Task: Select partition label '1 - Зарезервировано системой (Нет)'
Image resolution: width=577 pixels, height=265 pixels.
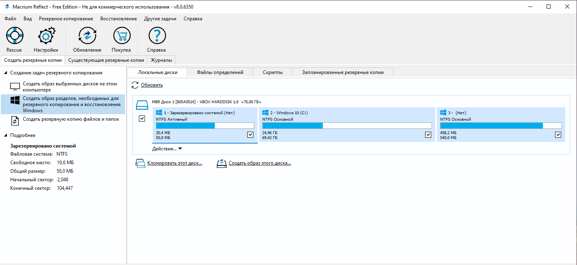Action: pos(199,113)
